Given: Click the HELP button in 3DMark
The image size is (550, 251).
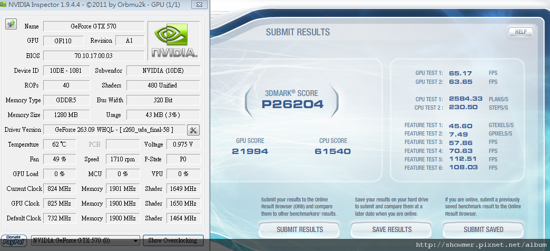Looking at the screenshot, I should [x=520, y=32].
